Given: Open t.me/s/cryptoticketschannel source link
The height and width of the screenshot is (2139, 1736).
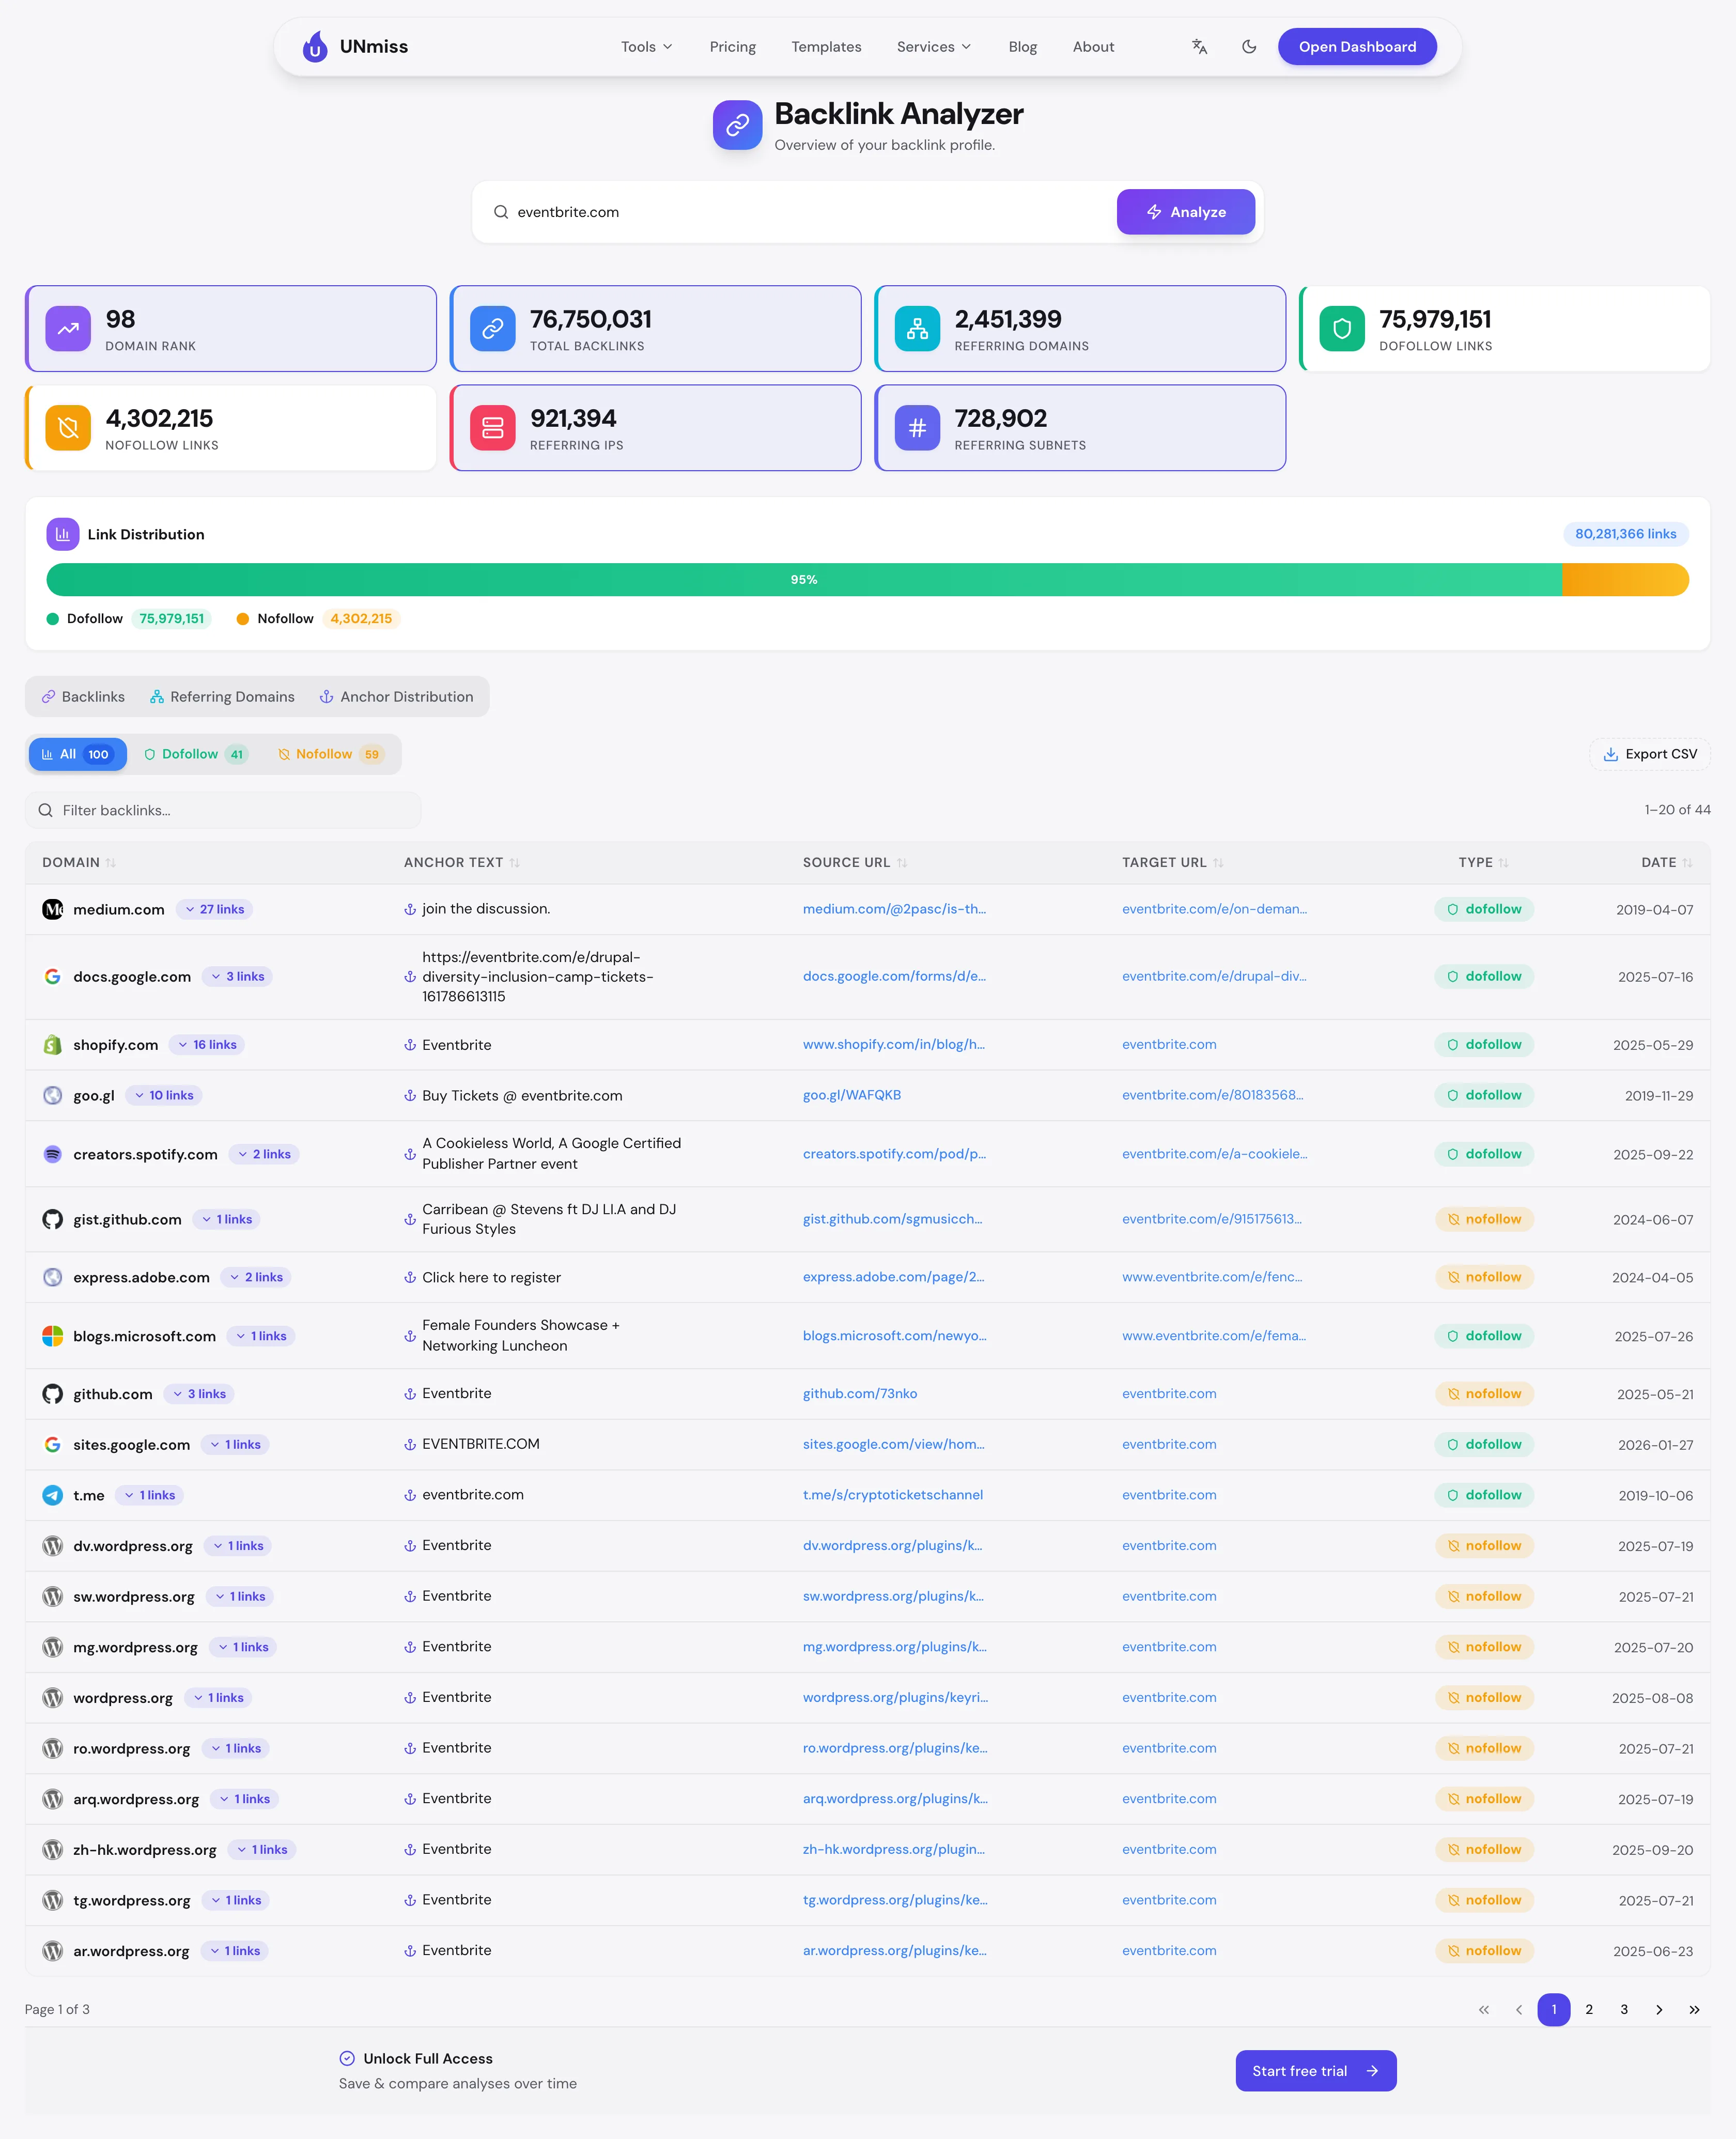Looking at the screenshot, I should (x=893, y=1495).
